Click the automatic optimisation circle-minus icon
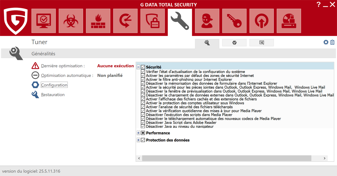Image resolution: width=337 pixels, height=176 pixels. (x=35, y=75)
